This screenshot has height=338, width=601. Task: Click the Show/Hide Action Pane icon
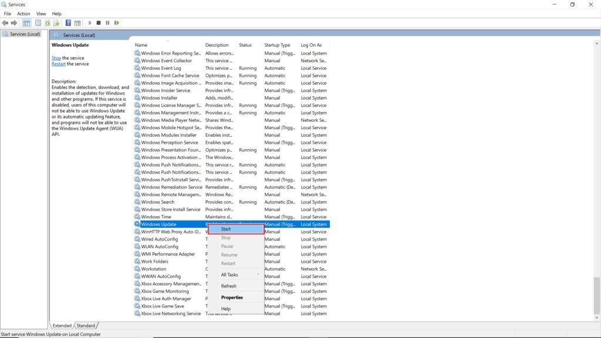point(77,23)
